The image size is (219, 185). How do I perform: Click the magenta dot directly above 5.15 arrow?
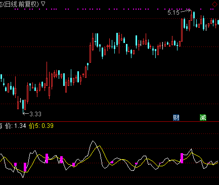(189, 9)
